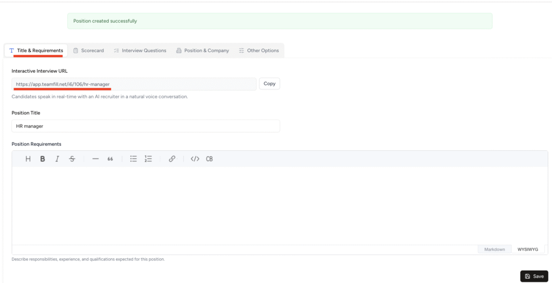Create a numbered ordered list
Viewport: 552px width, 283px height.
(x=148, y=159)
